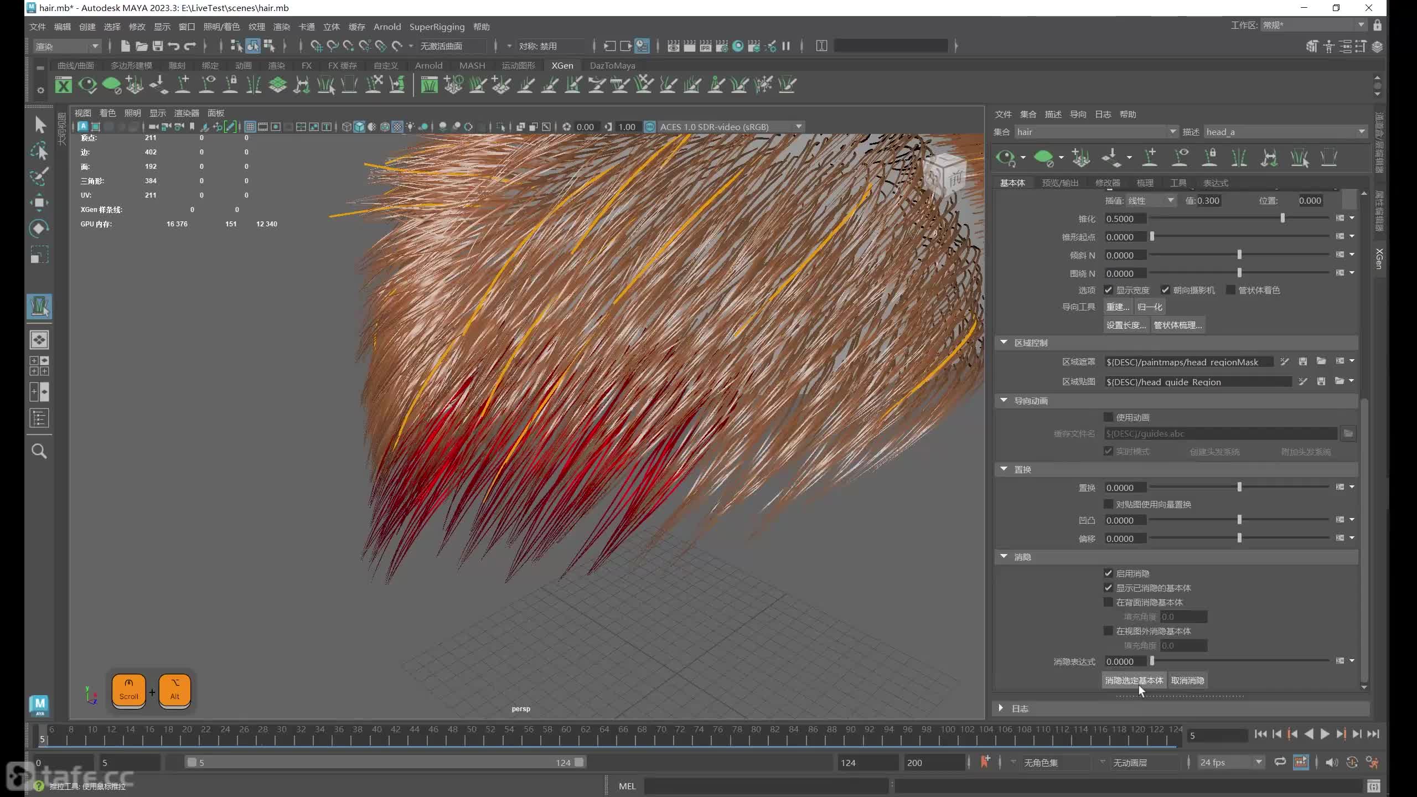Enable the 使用动画 checkbox

click(x=1108, y=417)
